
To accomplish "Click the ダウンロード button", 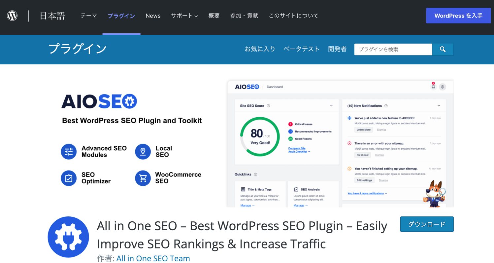I will pos(426,224).
